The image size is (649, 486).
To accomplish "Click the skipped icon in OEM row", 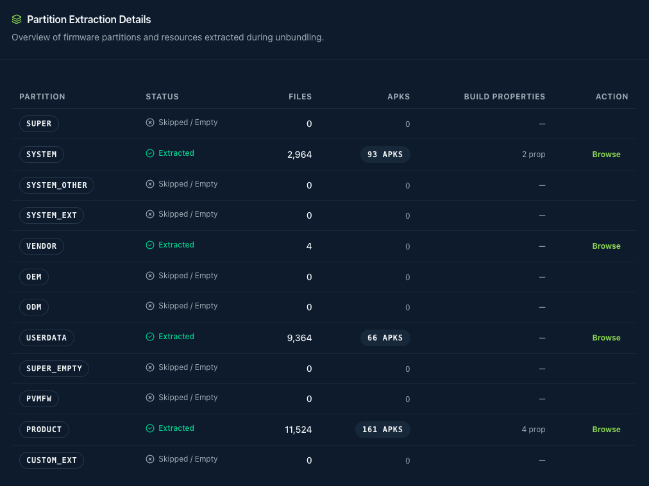I will tap(150, 276).
